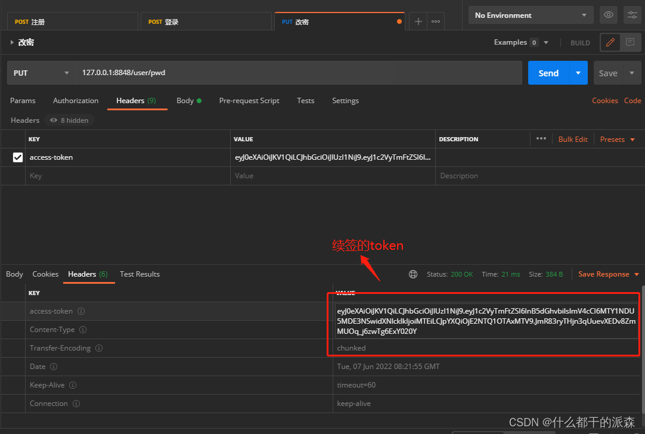
Task: Show the 8 hidden headers
Action: point(70,120)
